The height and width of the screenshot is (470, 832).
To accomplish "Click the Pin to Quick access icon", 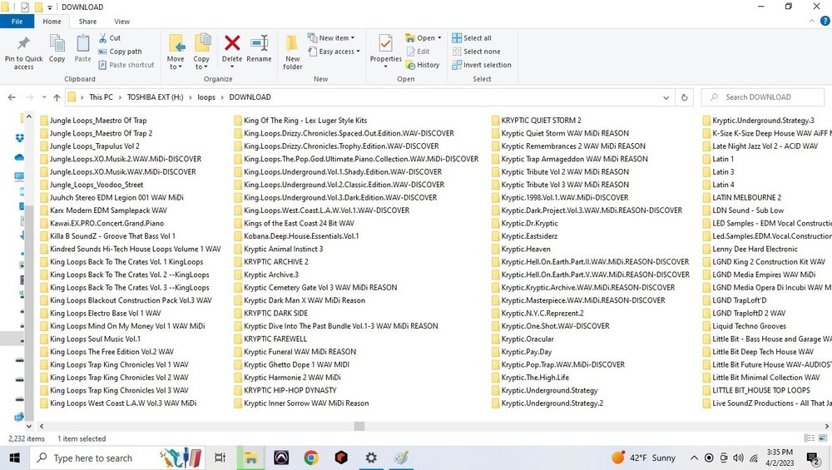I will (23, 43).
